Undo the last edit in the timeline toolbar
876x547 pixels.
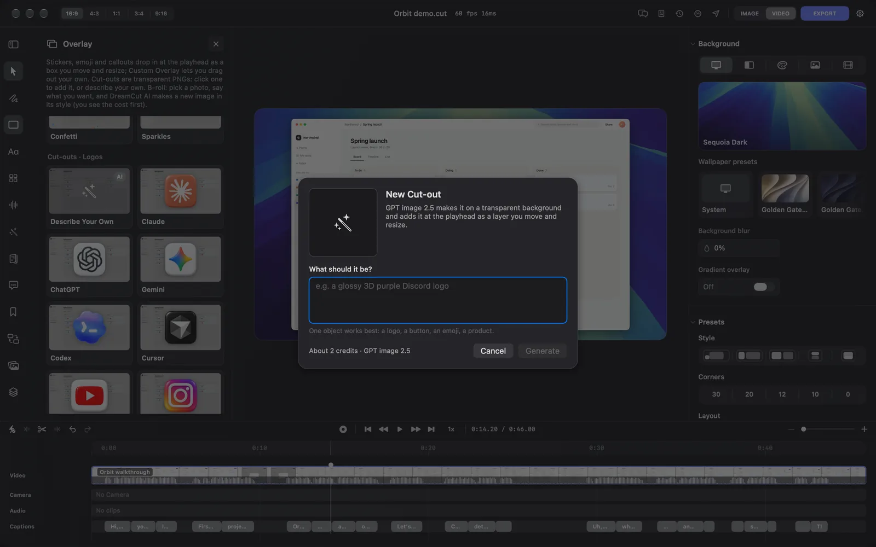pos(72,429)
